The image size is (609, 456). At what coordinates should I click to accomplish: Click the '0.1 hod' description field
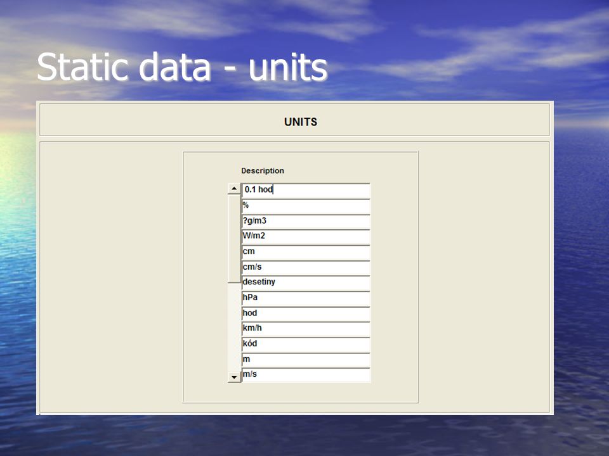[306, 191]
